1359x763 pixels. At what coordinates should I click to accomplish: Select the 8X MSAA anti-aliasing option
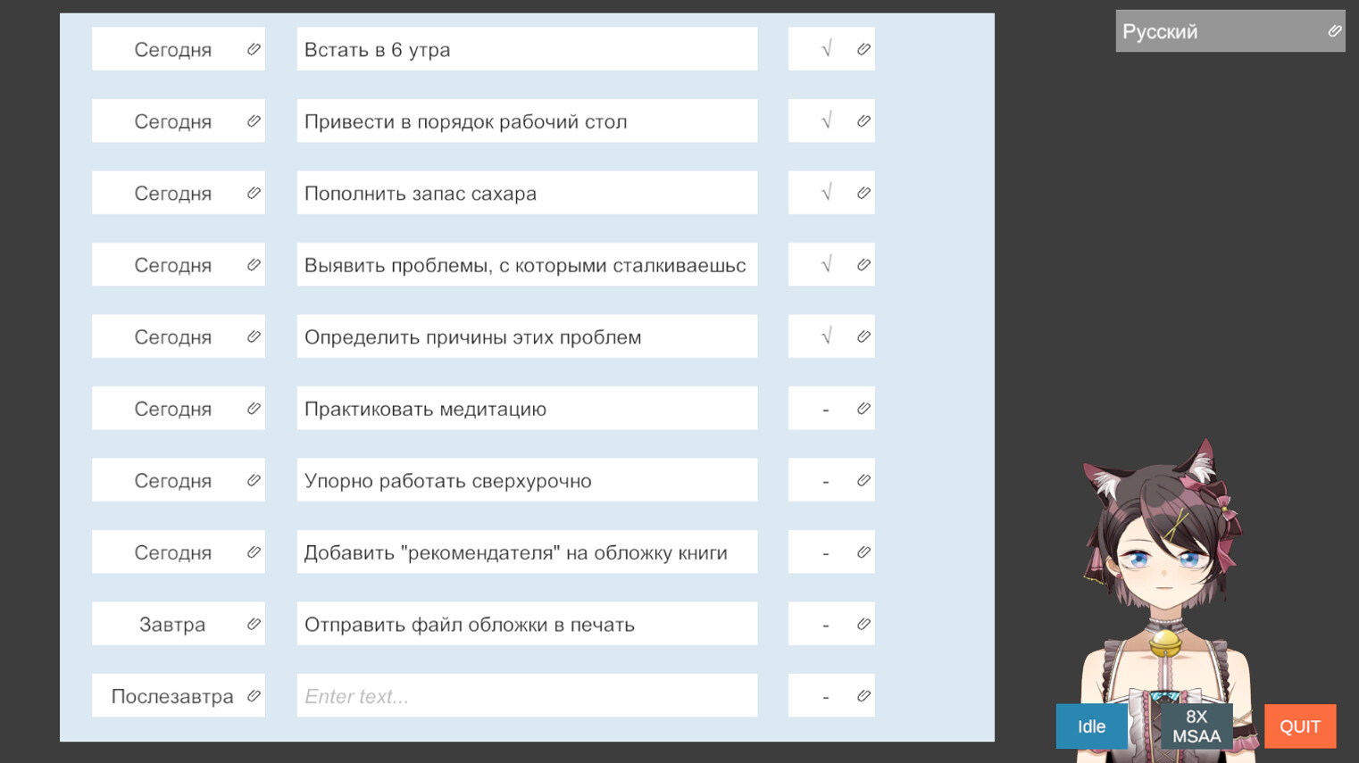1196,726
